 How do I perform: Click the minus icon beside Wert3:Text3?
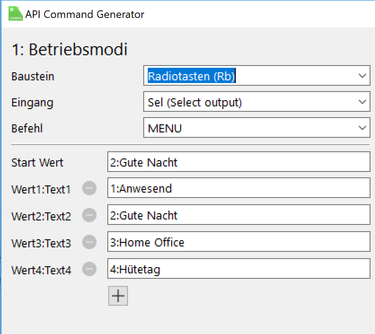(89, 243)
